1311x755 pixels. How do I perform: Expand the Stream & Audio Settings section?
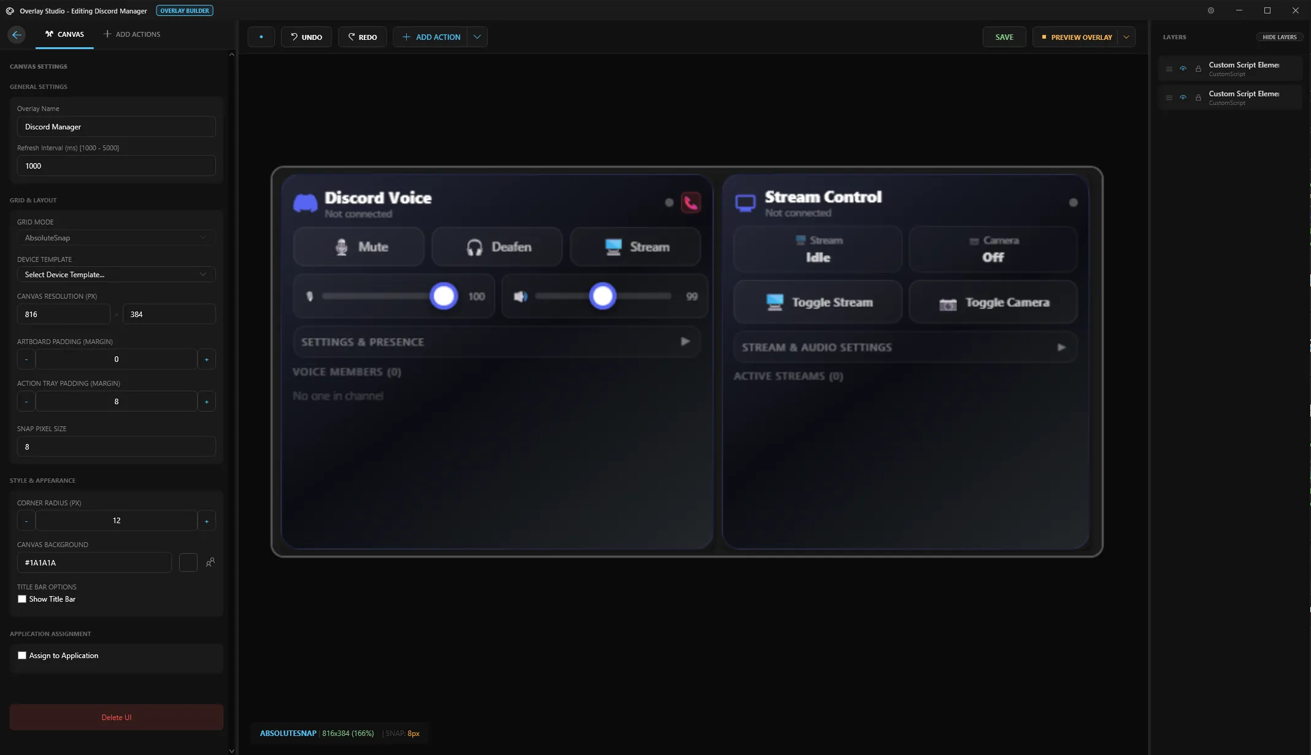(905, 347)
